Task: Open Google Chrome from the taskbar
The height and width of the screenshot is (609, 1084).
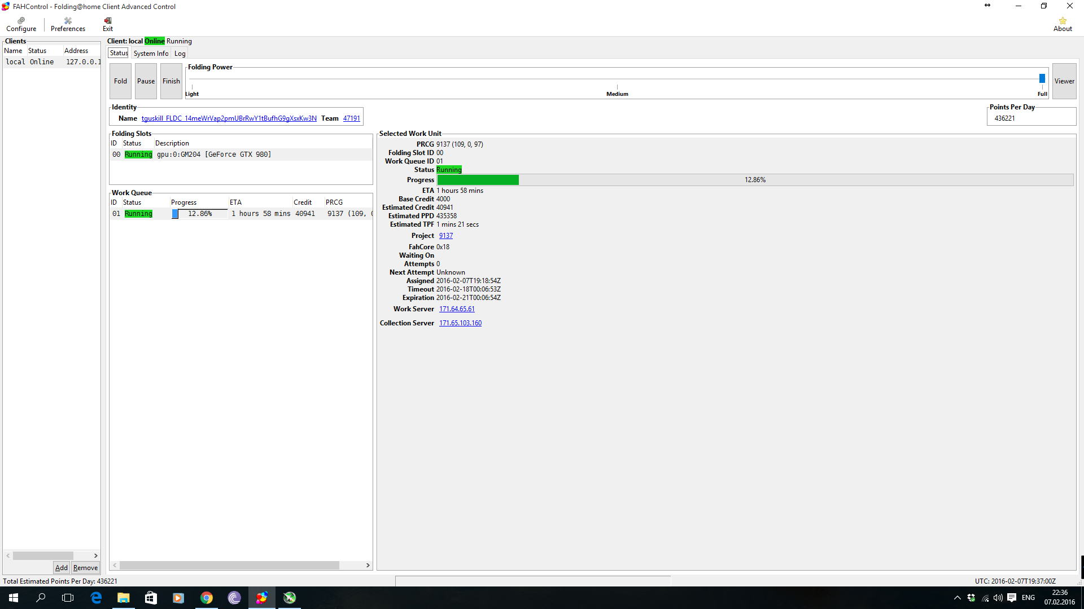Action: point(207,598)
